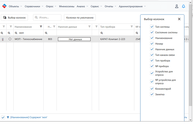
Task: Open the Мнемосхемы menu item
Action: click(67, 6)
